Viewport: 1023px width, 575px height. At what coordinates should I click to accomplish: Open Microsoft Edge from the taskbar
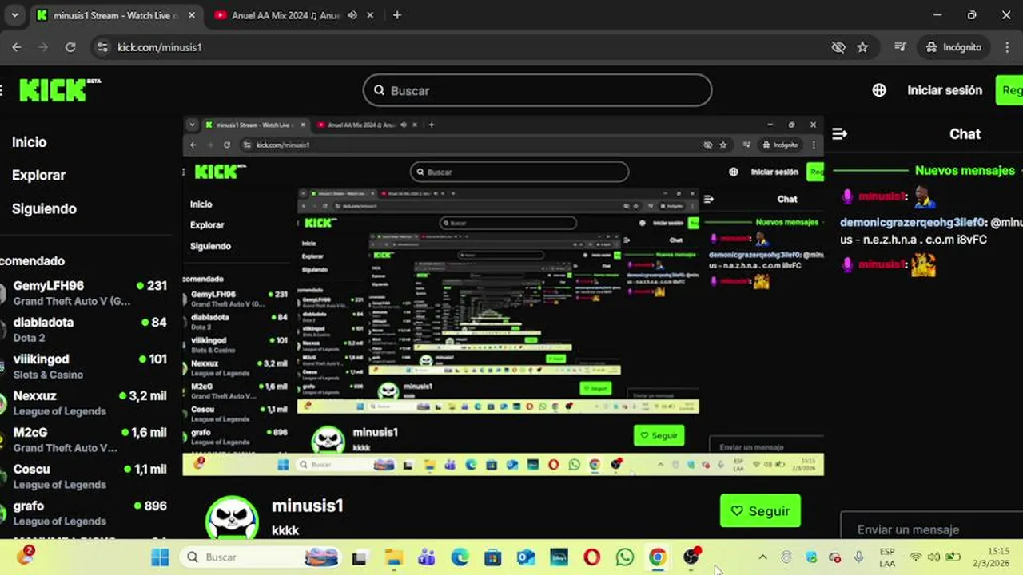(460, 557)
